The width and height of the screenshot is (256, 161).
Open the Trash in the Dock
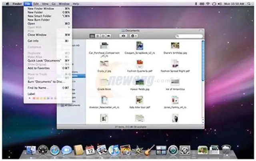[226, 150]
